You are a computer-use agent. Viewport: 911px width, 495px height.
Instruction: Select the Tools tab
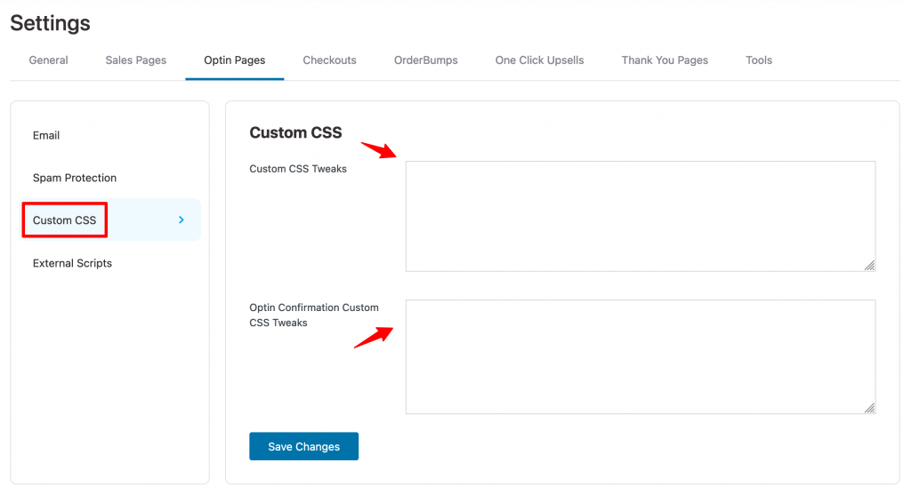759,60
